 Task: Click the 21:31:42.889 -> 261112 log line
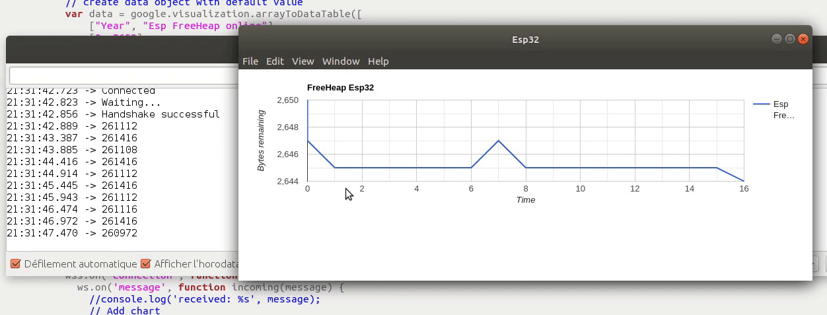(72, 126)
